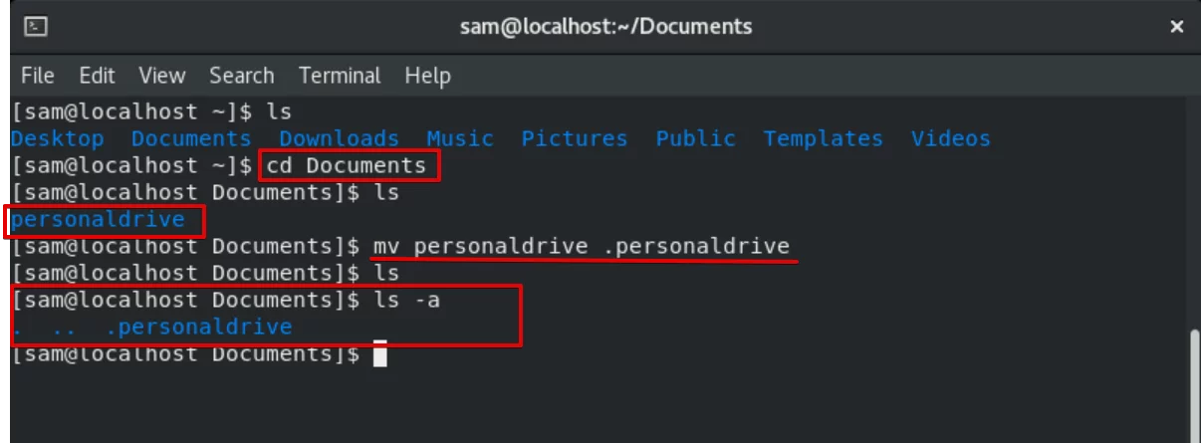Screen dimensions: 1201x443
Task: Open the Edit menu
Action: point(97,76)
